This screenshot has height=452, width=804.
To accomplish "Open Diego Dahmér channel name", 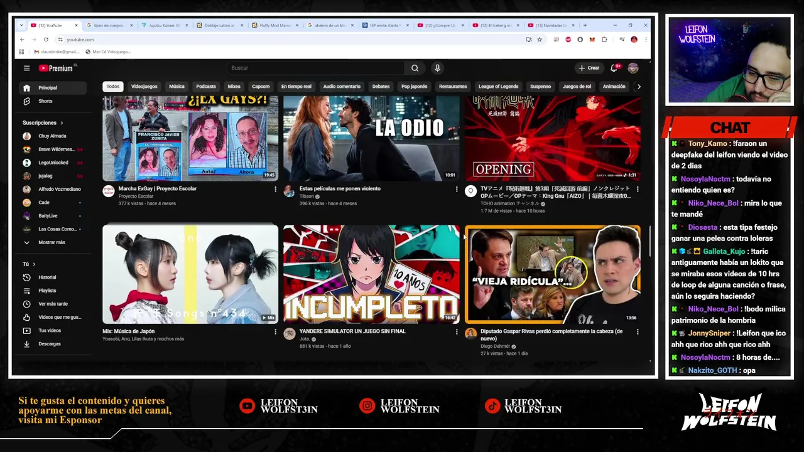I will coord(495,347).
